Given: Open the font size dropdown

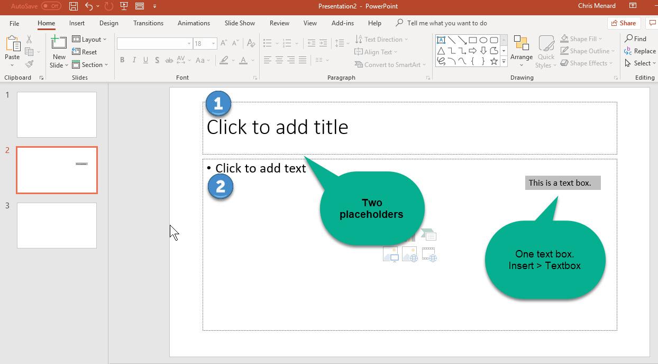Looking at the screenshot, I should coord(213,43).
